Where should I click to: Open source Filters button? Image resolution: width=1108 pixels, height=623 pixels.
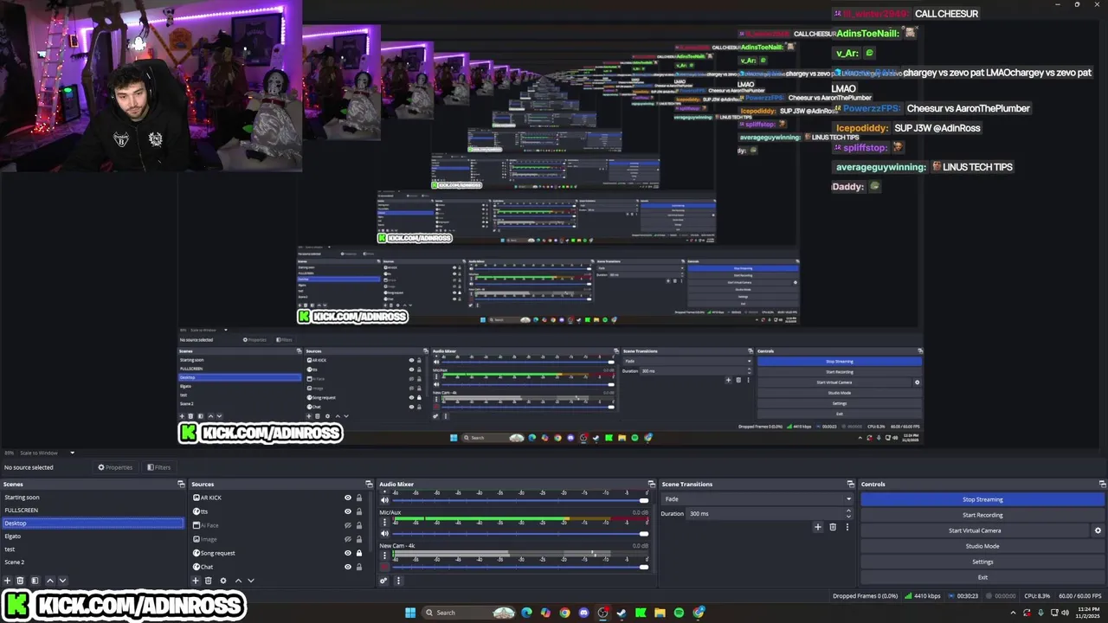(x=159, y=467)
